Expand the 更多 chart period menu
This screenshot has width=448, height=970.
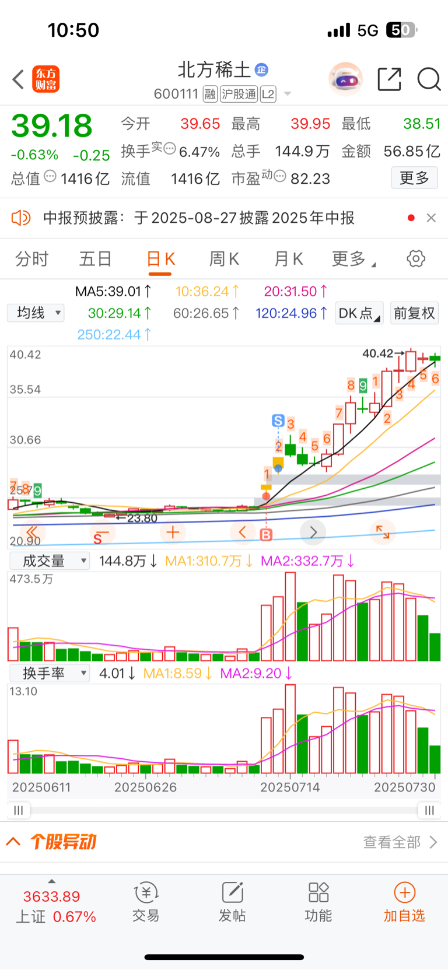[353, 258]
